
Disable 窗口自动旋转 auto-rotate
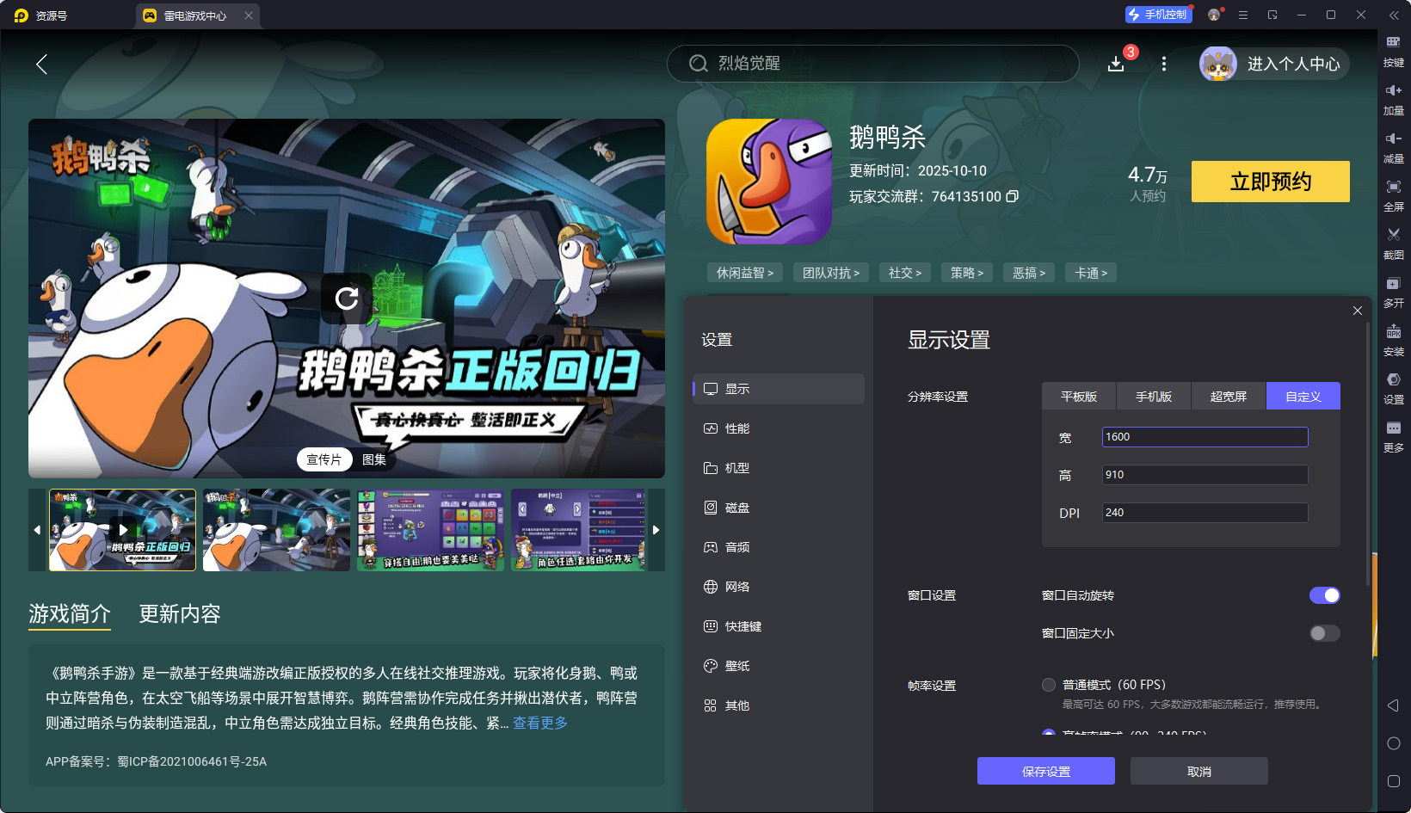point(1324,594)
